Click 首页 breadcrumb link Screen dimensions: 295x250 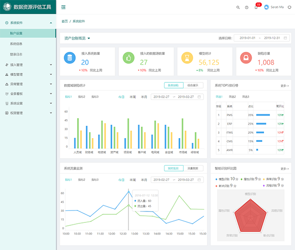tap(65, 21)
